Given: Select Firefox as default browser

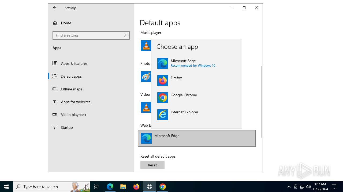Looking at the screenshot, I should pos(197,81).
